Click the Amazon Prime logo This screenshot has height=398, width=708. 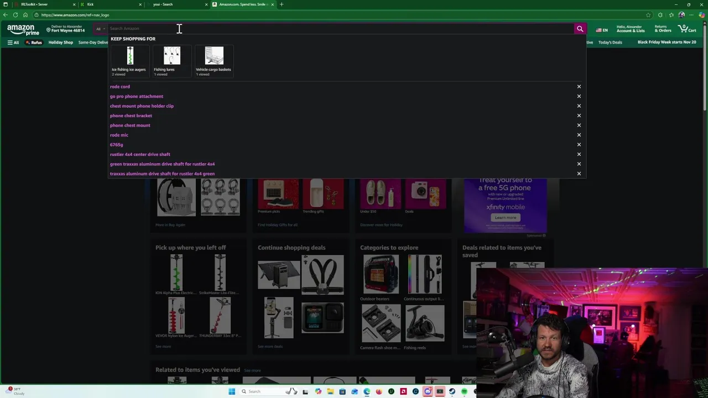(23, 29)
